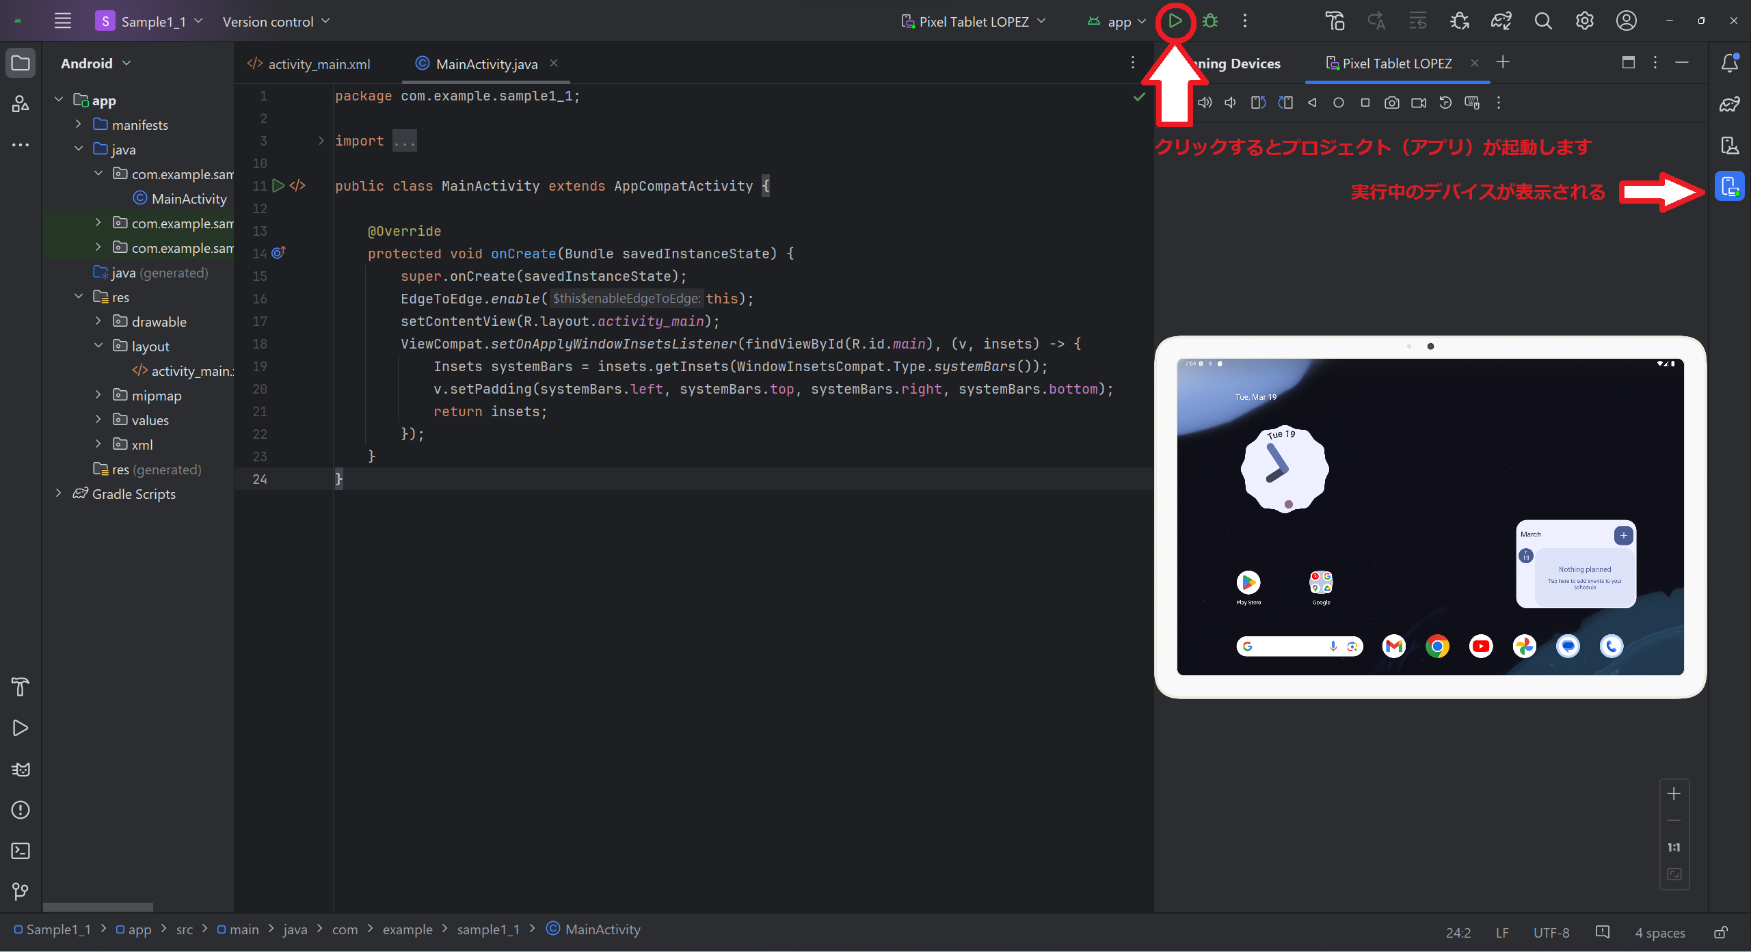Screen dimensions: 1751x952
Task: Add a new device tab with plus
Action: pos(1503,63)
